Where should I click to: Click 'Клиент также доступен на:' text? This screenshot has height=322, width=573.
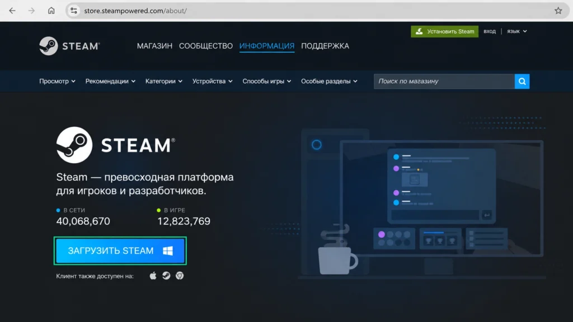point(95,276)
